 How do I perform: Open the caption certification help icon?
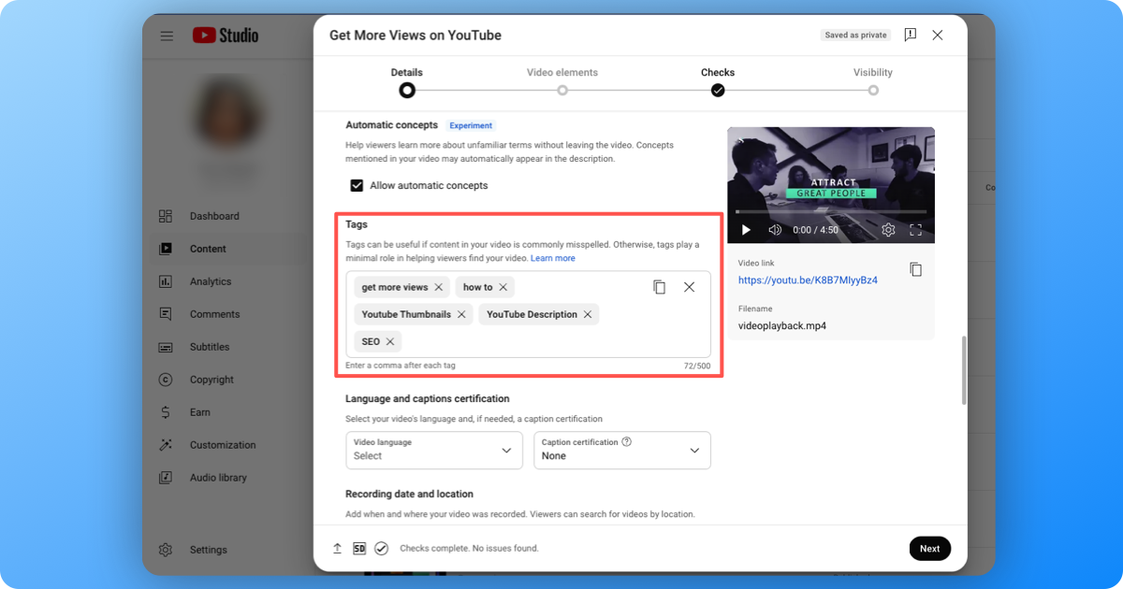pyautogui.click(x=627, y=442)
